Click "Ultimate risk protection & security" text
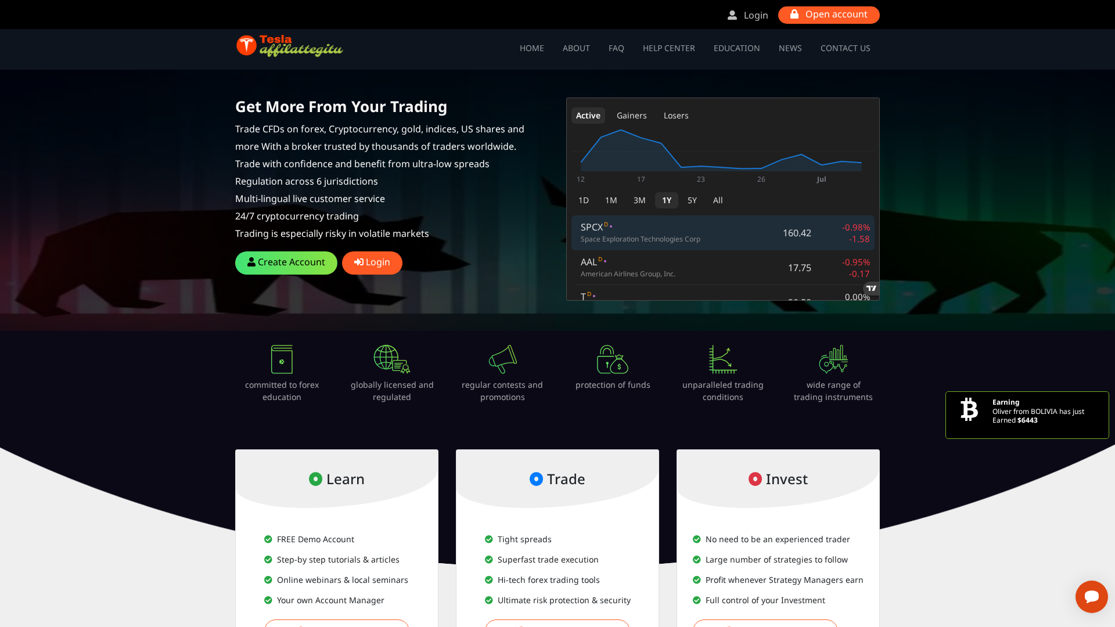The height and width of the screenshot is (627, 1115). tap(564, 600)
